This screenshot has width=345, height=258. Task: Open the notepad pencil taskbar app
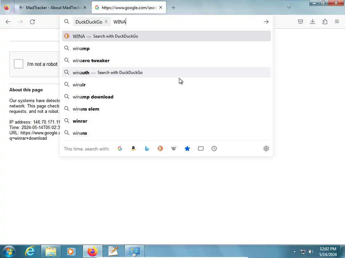pyautogui.click(x=114, y=251)
